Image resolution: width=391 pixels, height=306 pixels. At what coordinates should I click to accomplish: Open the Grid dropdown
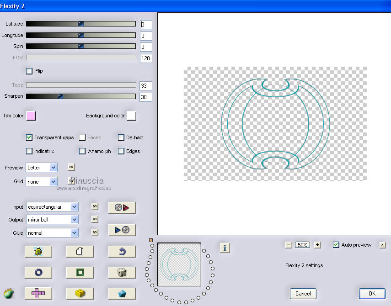[x=42, y=182]
